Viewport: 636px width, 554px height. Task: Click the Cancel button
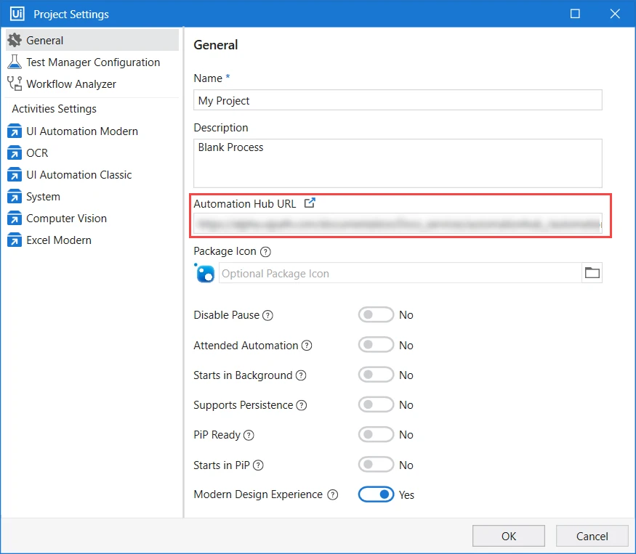pos(592,536)
